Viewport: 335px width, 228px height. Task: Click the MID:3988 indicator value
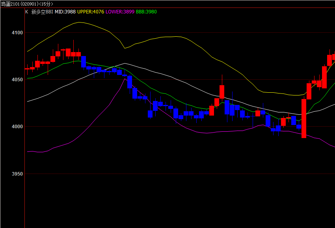65,12
